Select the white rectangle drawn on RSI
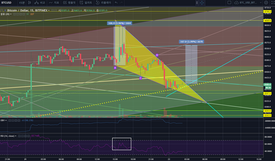Viewport: 275px width, 161px height. pos(122,144)
